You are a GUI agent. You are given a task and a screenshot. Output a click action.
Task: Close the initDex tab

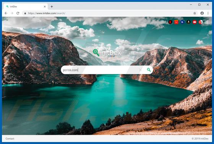click(x=45, y=7)
